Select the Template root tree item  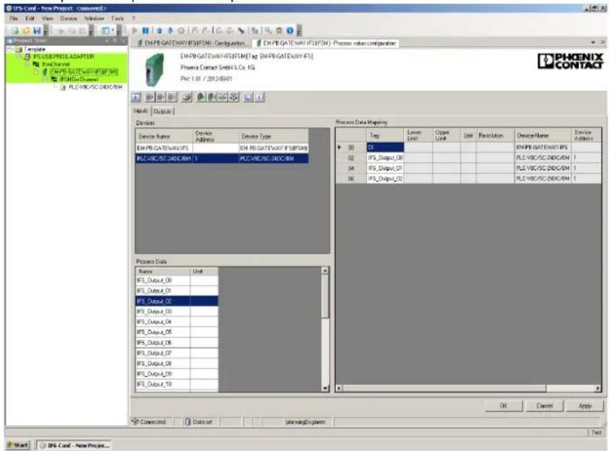pos(35,49)
